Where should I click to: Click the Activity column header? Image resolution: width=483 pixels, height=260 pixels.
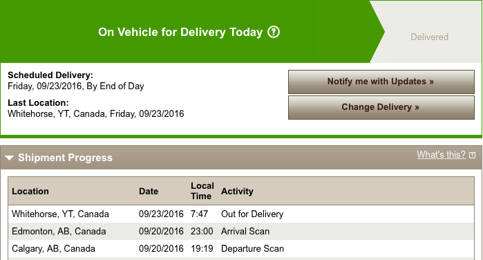[x=237, y=192]
